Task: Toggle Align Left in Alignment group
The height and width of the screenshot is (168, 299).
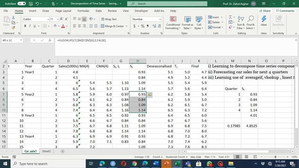Action: (74, 26)
